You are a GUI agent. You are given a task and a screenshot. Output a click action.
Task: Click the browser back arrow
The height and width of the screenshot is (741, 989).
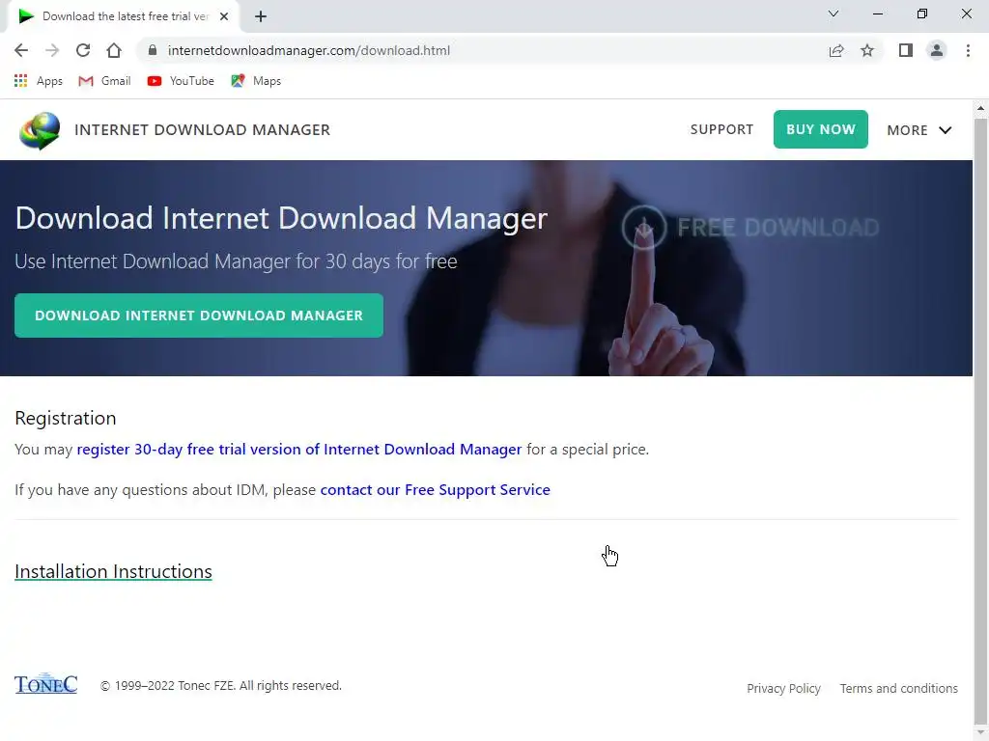pos(21,50)
